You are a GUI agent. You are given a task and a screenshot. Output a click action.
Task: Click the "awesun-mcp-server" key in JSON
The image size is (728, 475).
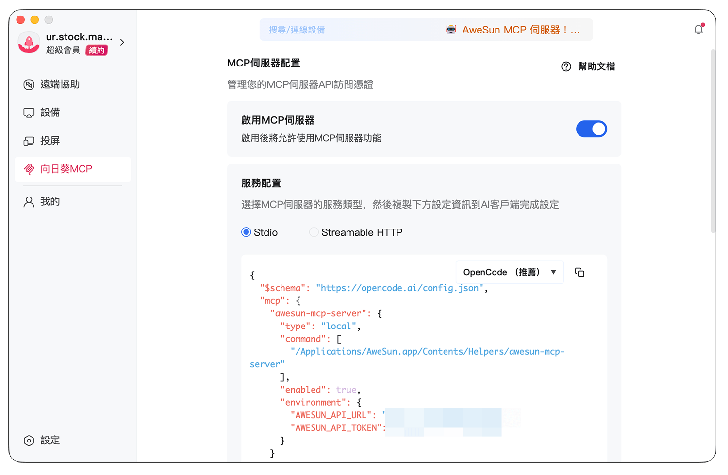(x=318, y=313)
